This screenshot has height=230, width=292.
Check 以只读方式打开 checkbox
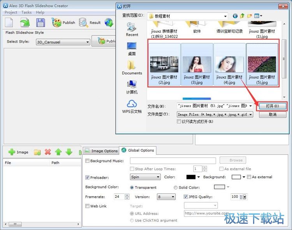179,121
